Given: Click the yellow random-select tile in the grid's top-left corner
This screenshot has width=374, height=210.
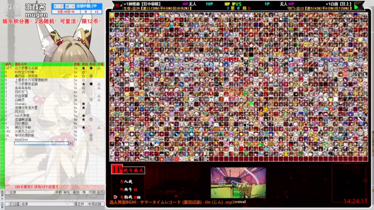Looking at the screenshot, I should coord(112,15).
